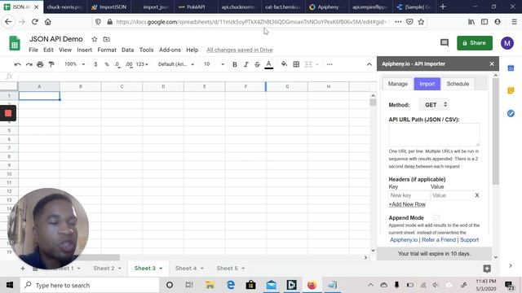Toggle bold formatting
Screen dimensions: 522x293
coord(235,64)
